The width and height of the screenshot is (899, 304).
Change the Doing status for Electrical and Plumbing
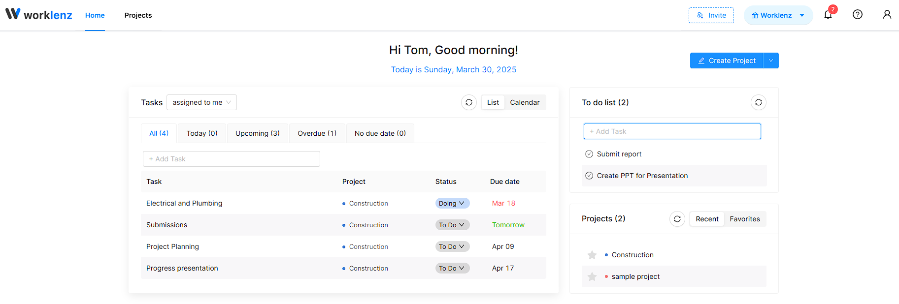[452, 203]
